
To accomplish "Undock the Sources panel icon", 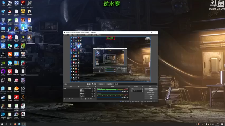I will tap(96, 87).
